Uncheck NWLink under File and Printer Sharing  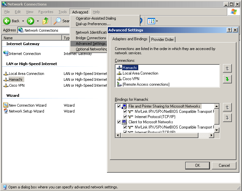pyautogui.click(x=125, y=112)
